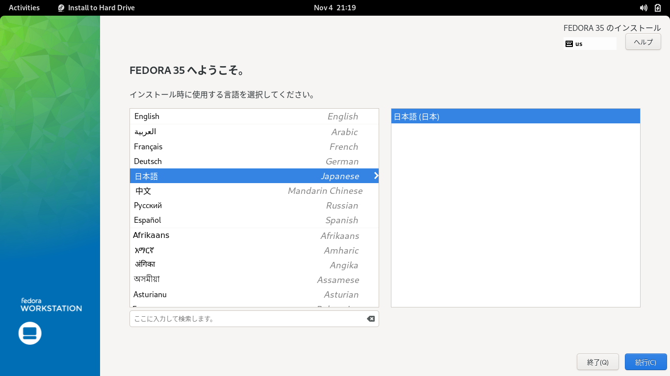Screen dimensions: 670x376
Task: Click the arrow beside Japanese row
Action: pos(376,176)
